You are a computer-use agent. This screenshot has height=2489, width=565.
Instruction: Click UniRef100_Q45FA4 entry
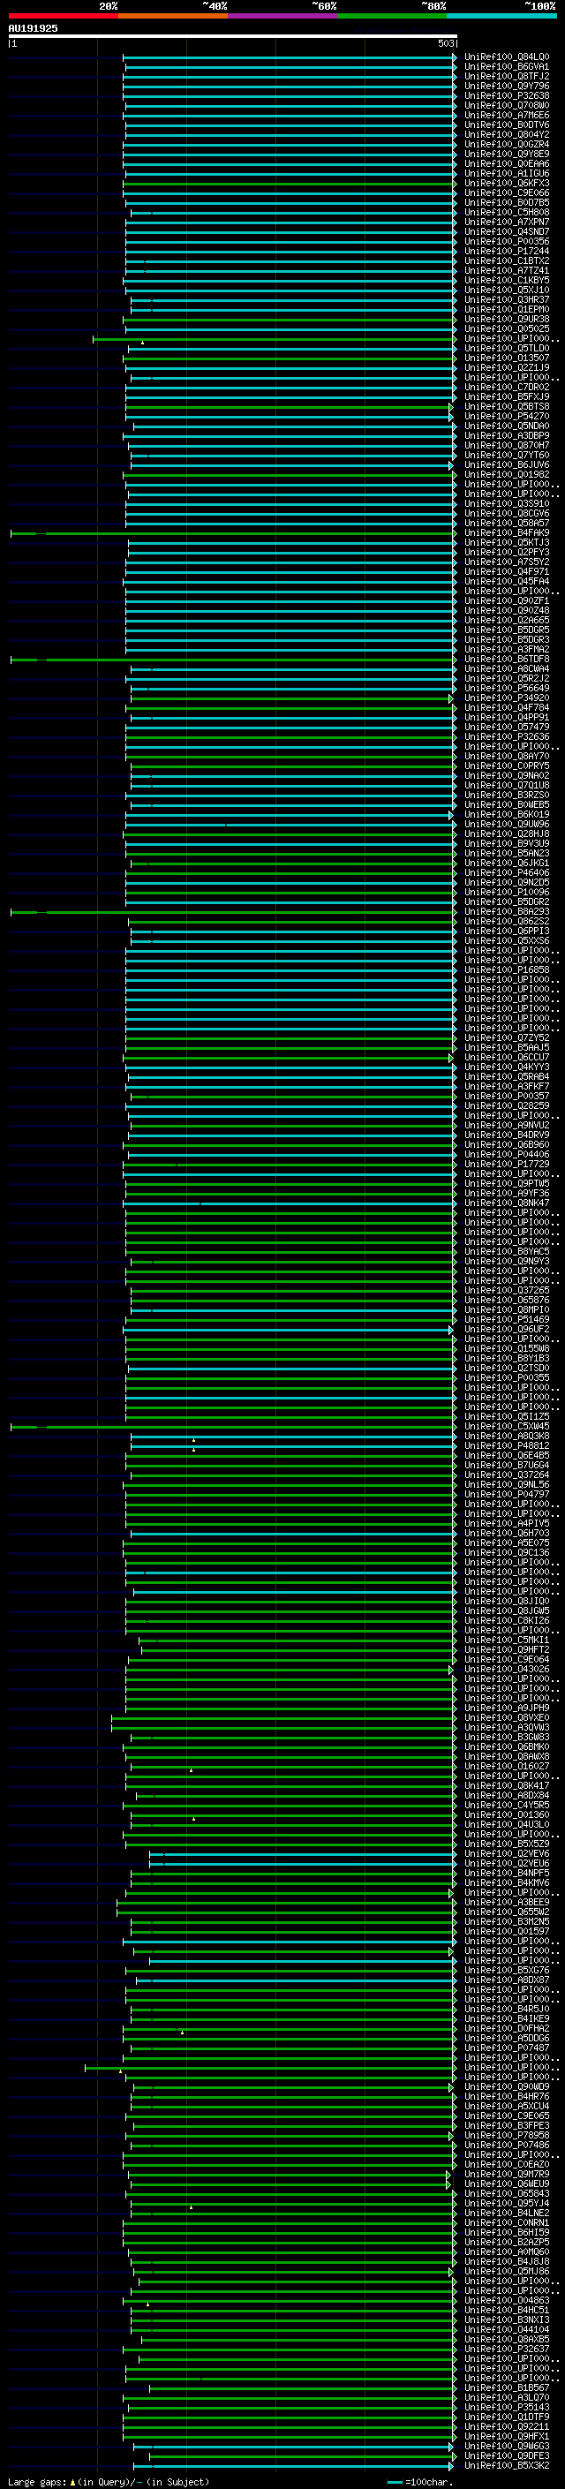(506, 582)
